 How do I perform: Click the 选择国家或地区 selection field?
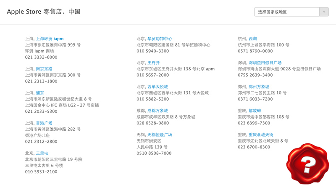pos(287,12)
